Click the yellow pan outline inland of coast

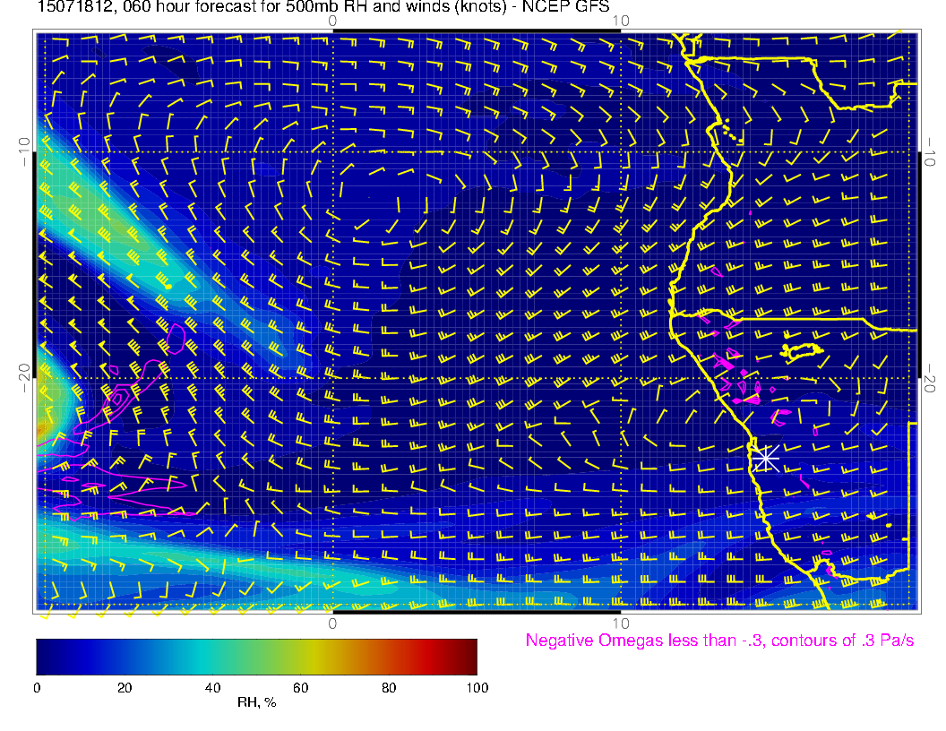(x=801, y=352)
